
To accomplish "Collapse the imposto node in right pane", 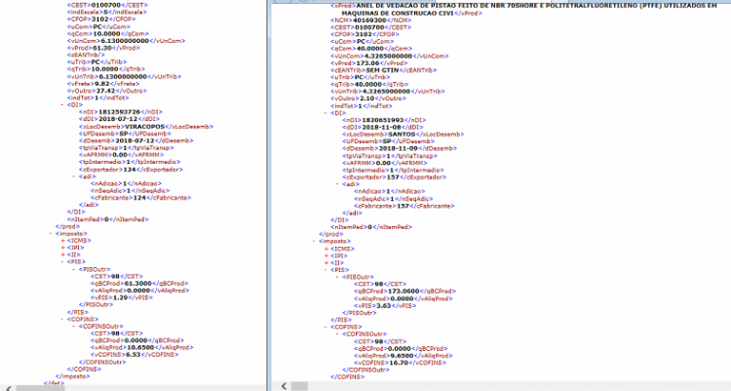I will coord(314,241).
